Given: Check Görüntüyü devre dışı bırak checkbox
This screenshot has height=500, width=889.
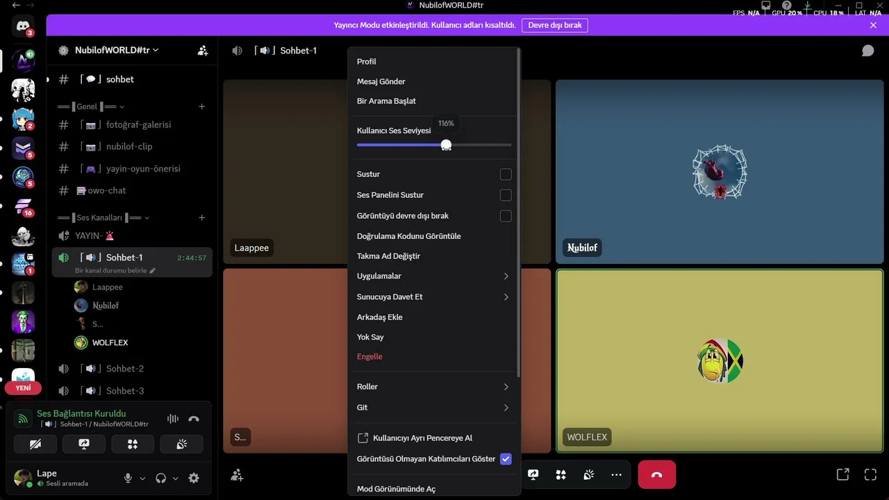Looking at the screenshot, I should point(506,216).
